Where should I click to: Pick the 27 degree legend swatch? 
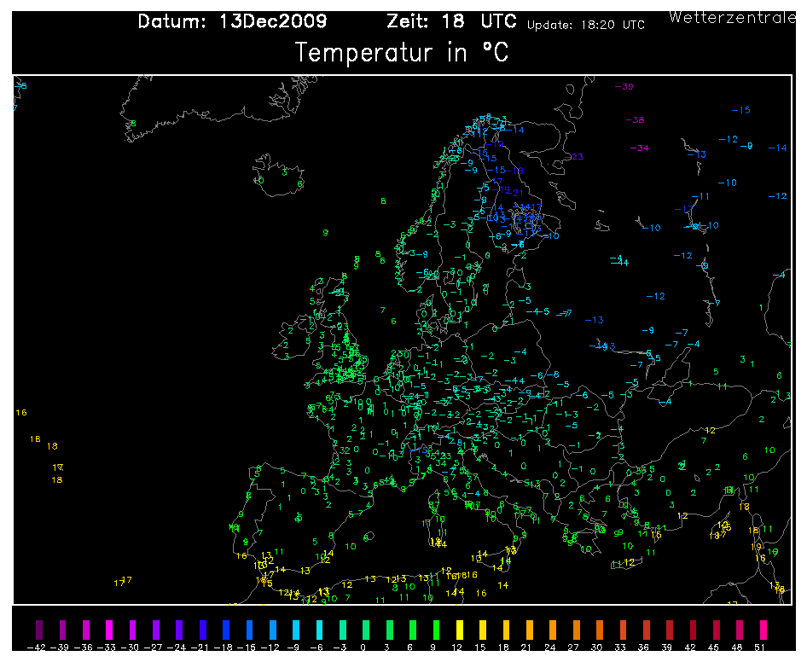coord(577,630)
